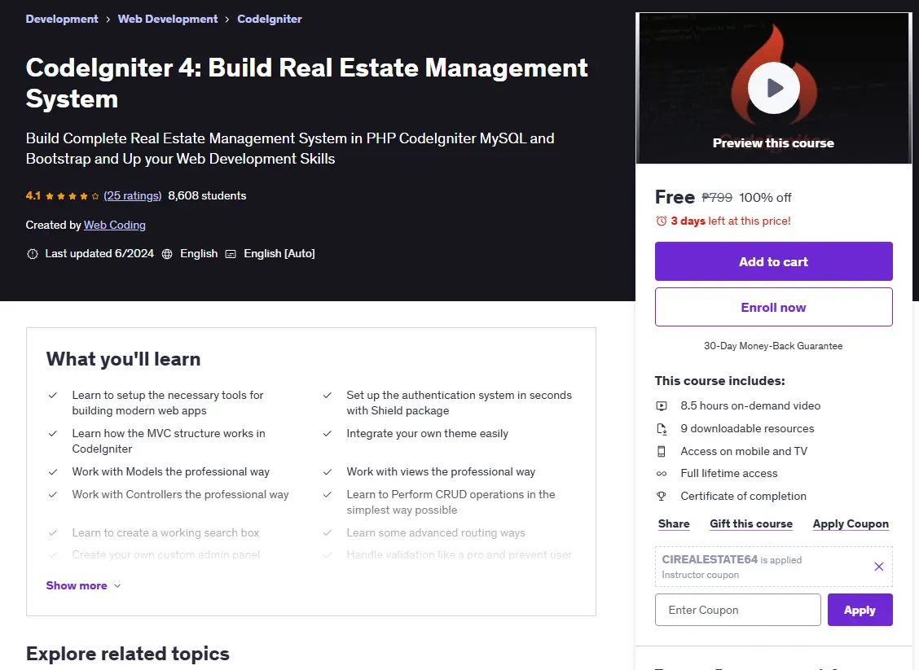Image resolution: width=919 pixels, height=670 pixels.
Task: Click the English [Auto] captions label
Action: point(279,254)
